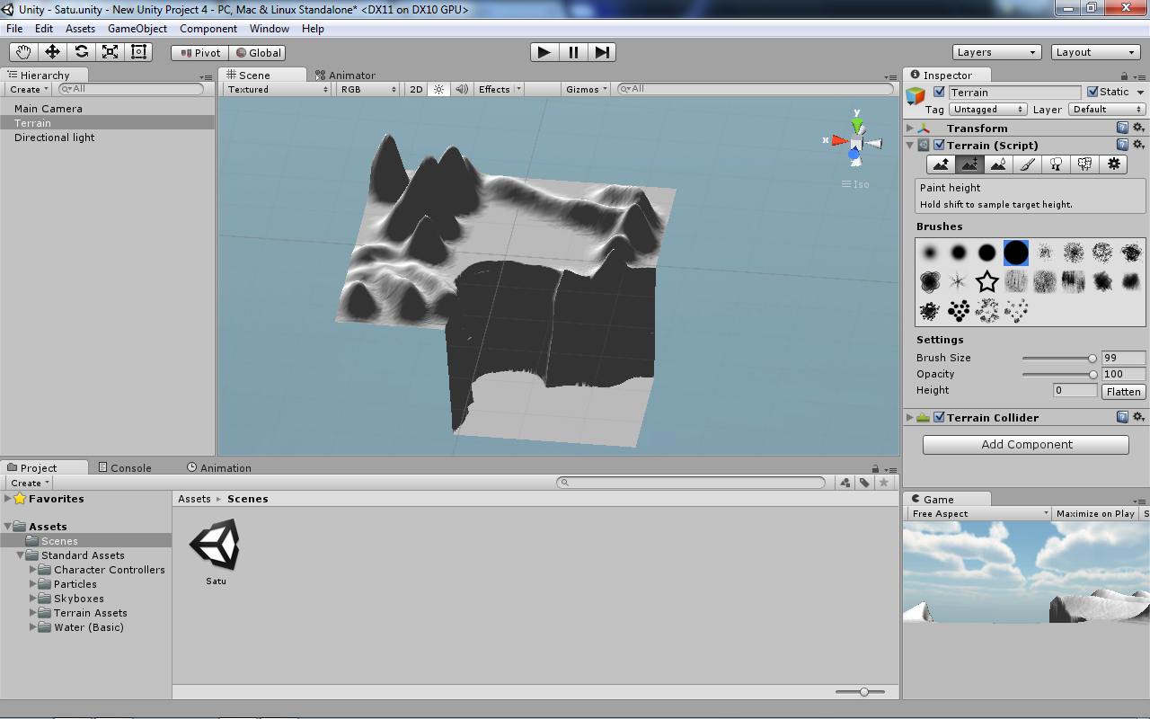Expand the Standard Assets folder
The image size is (1150, 719).
pos(20,555)
